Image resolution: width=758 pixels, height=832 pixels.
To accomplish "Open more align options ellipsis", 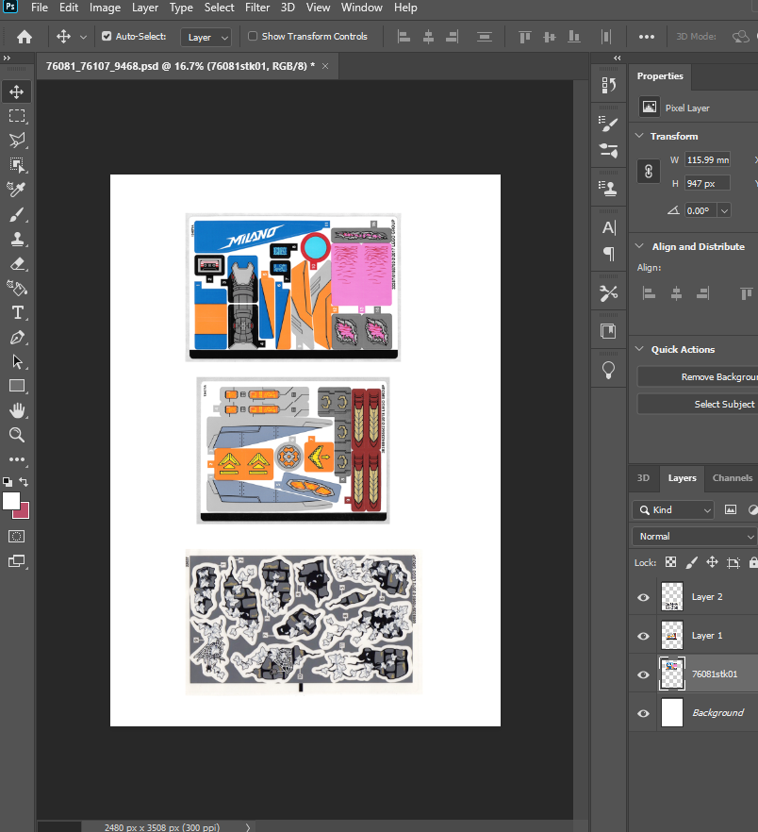I will point(646,37).
